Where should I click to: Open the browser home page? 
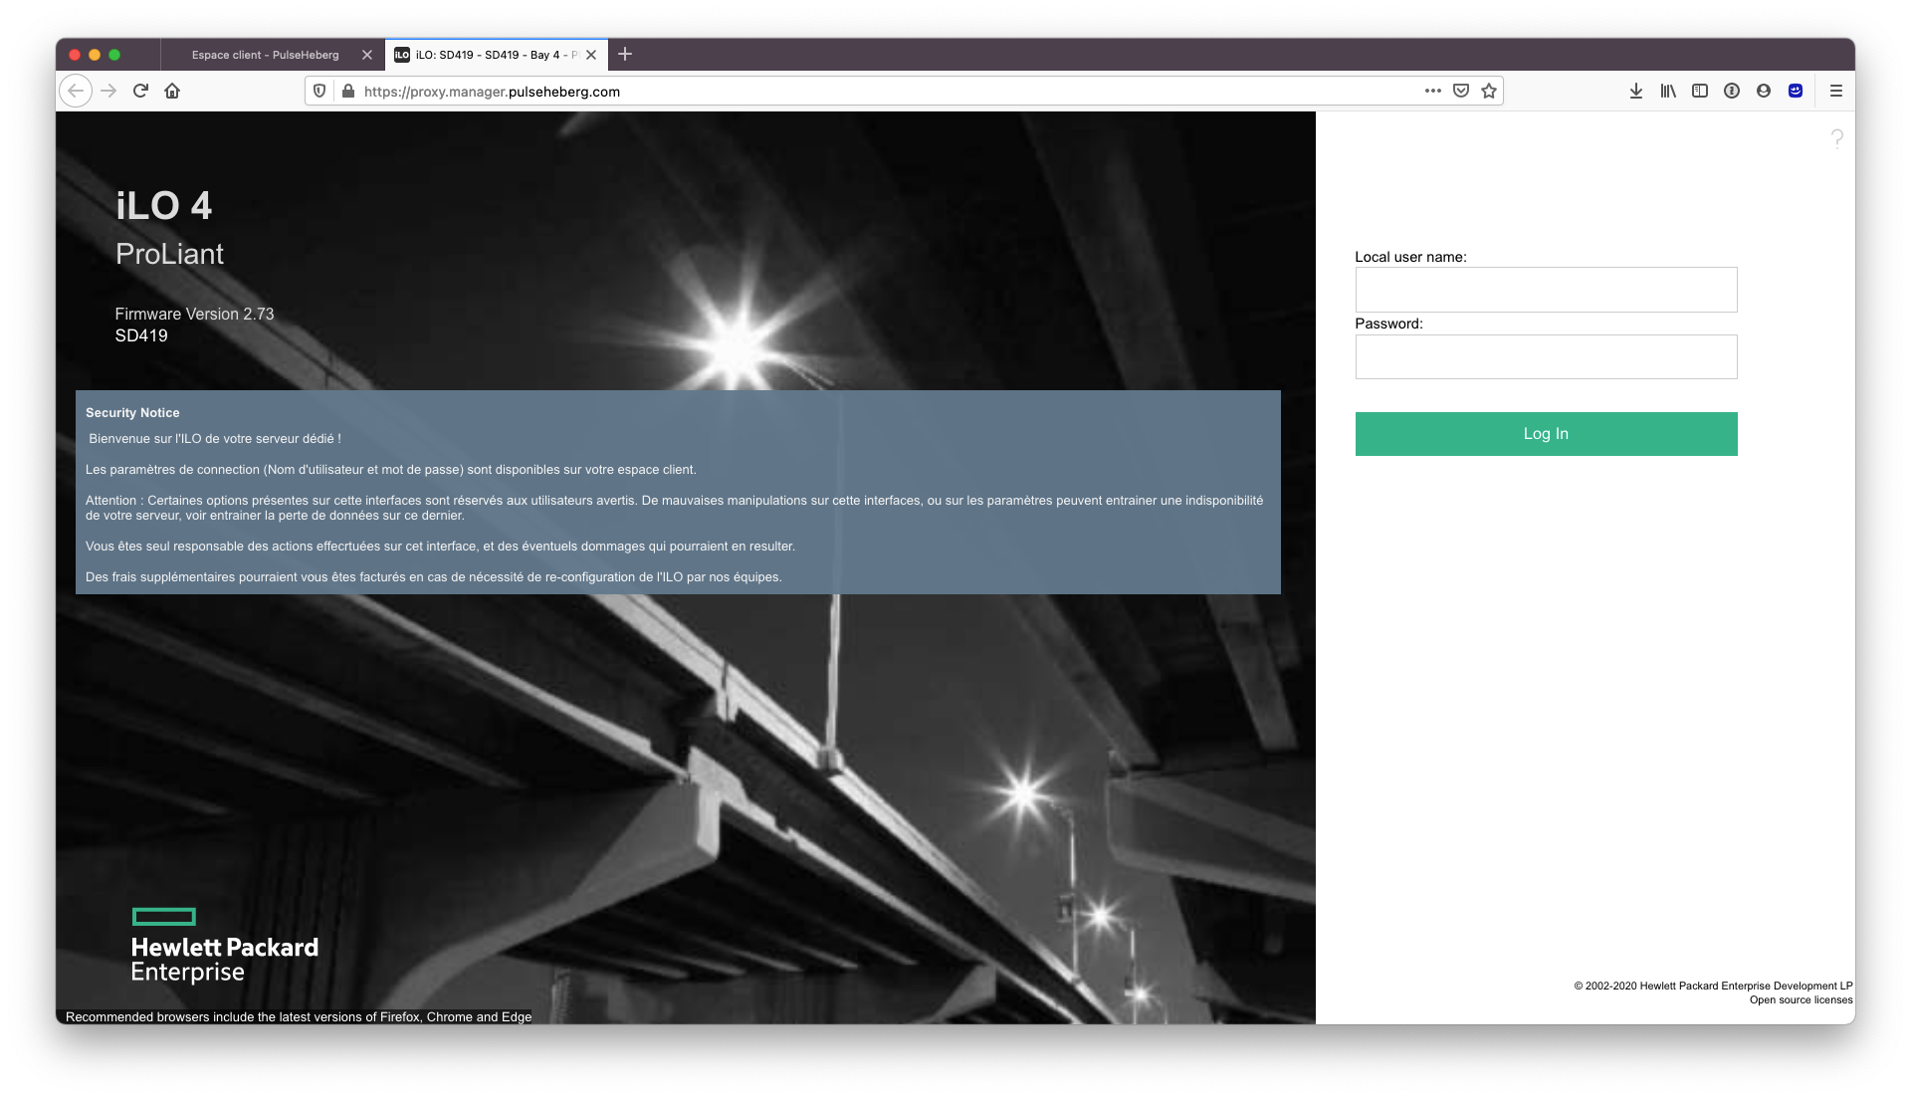172,91
